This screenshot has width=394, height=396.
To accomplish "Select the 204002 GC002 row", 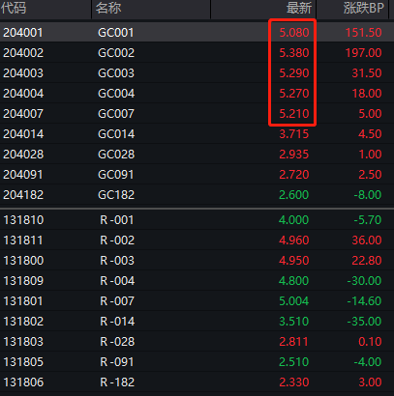I will [x=197, y=52].
